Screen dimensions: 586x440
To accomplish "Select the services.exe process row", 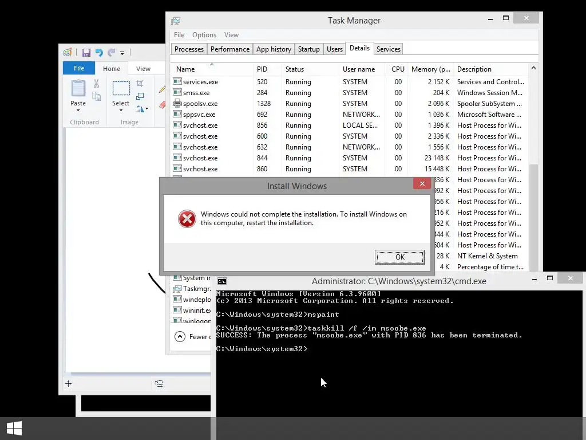I will (350, 81).
